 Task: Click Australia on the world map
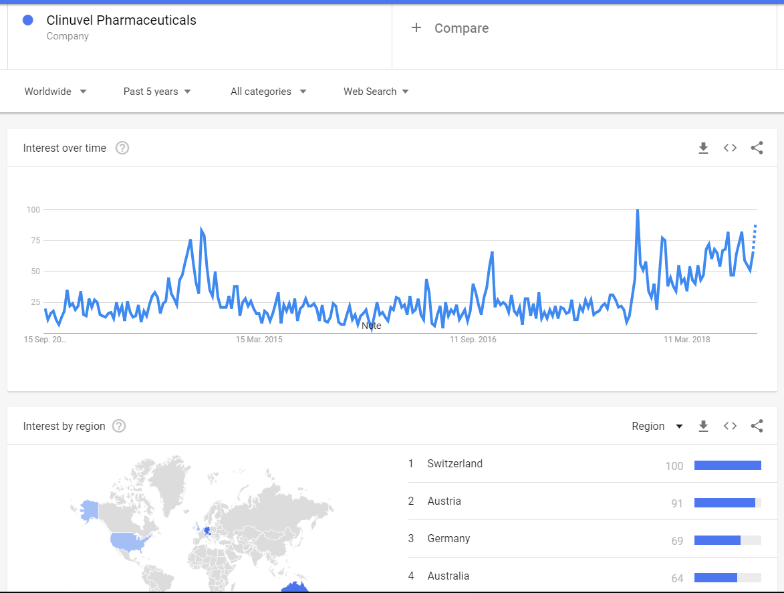(x=294, y=586)
